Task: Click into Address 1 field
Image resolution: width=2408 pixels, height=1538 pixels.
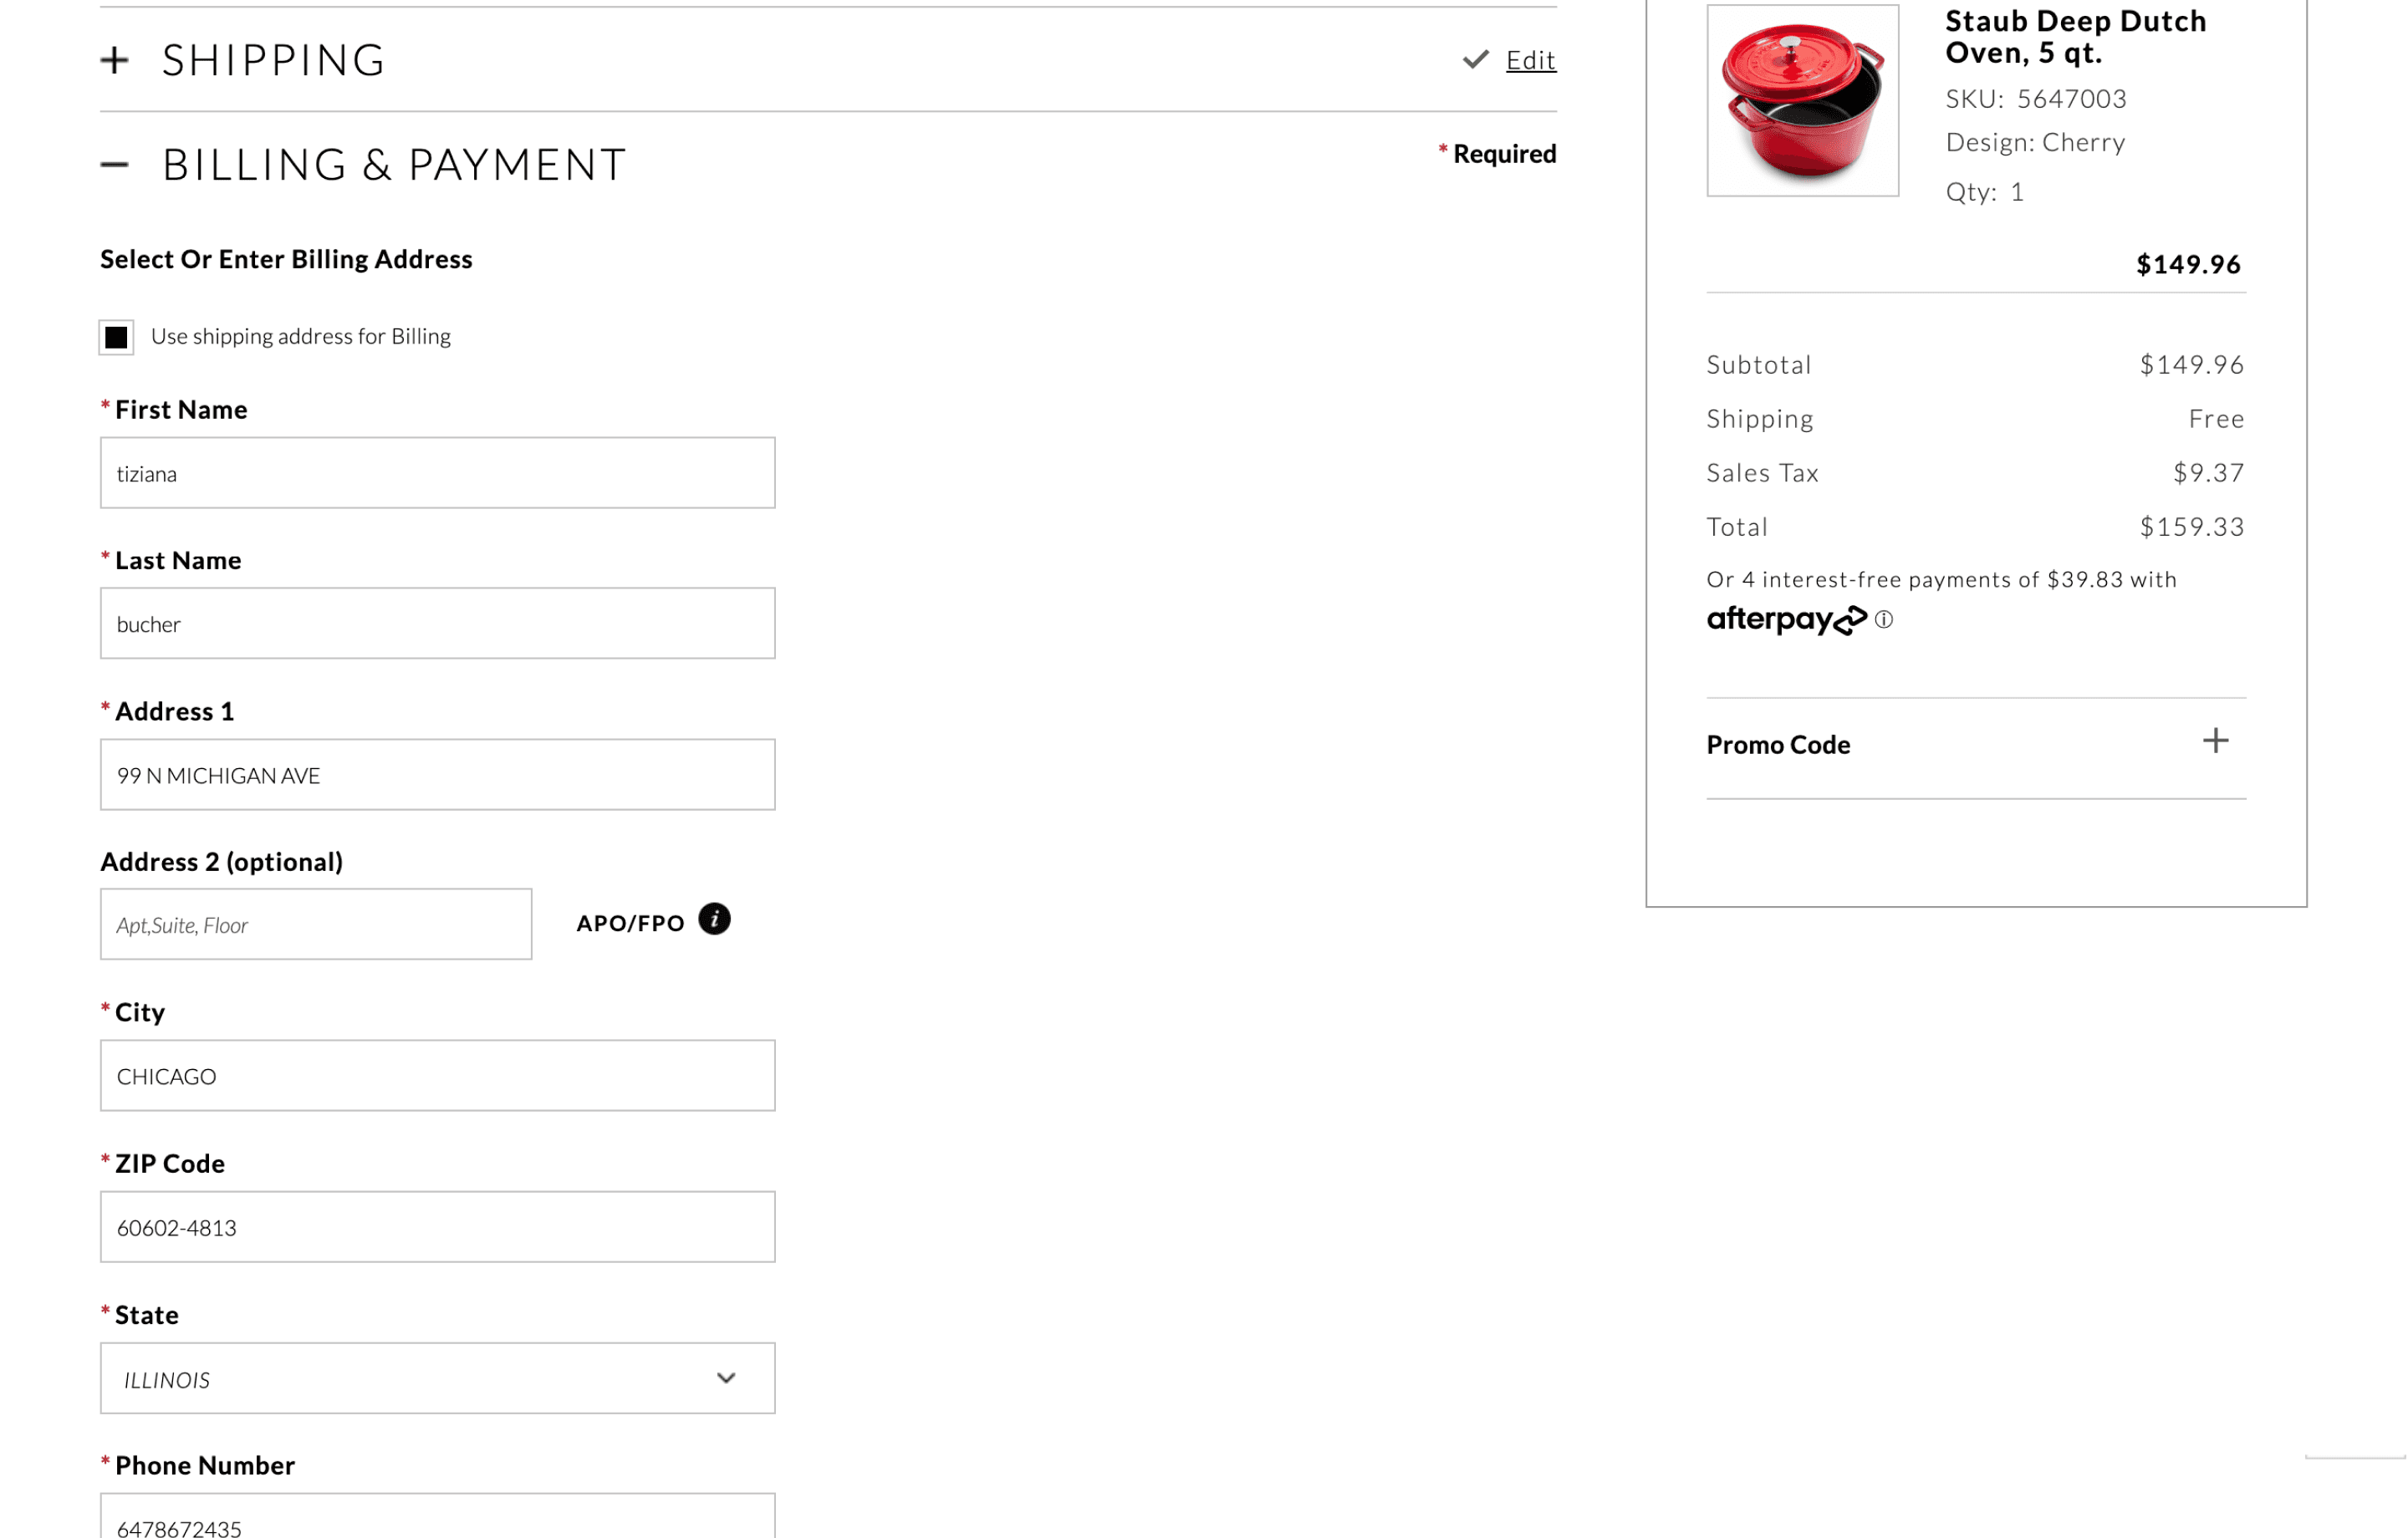Action: click(437, 775)
